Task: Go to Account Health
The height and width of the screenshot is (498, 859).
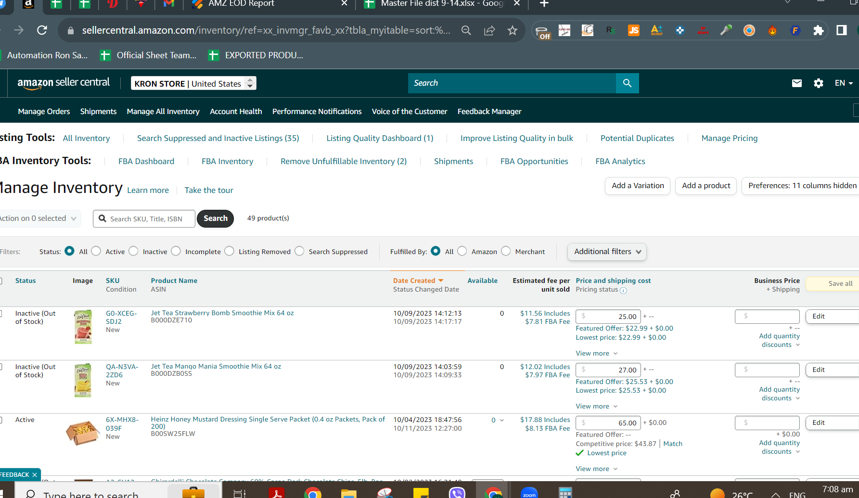Action: pos(236,111)
